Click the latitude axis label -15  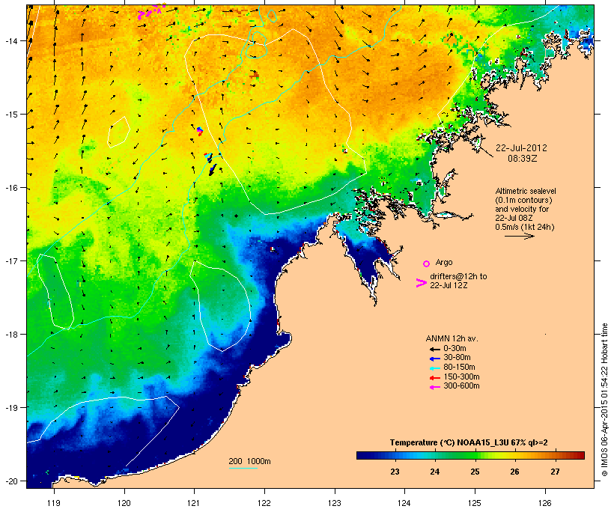tap(11, 115)
